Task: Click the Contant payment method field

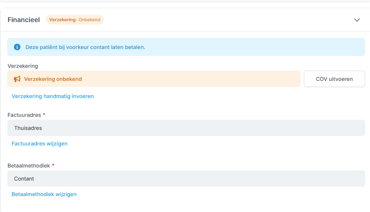Action: tap(186, 179)
